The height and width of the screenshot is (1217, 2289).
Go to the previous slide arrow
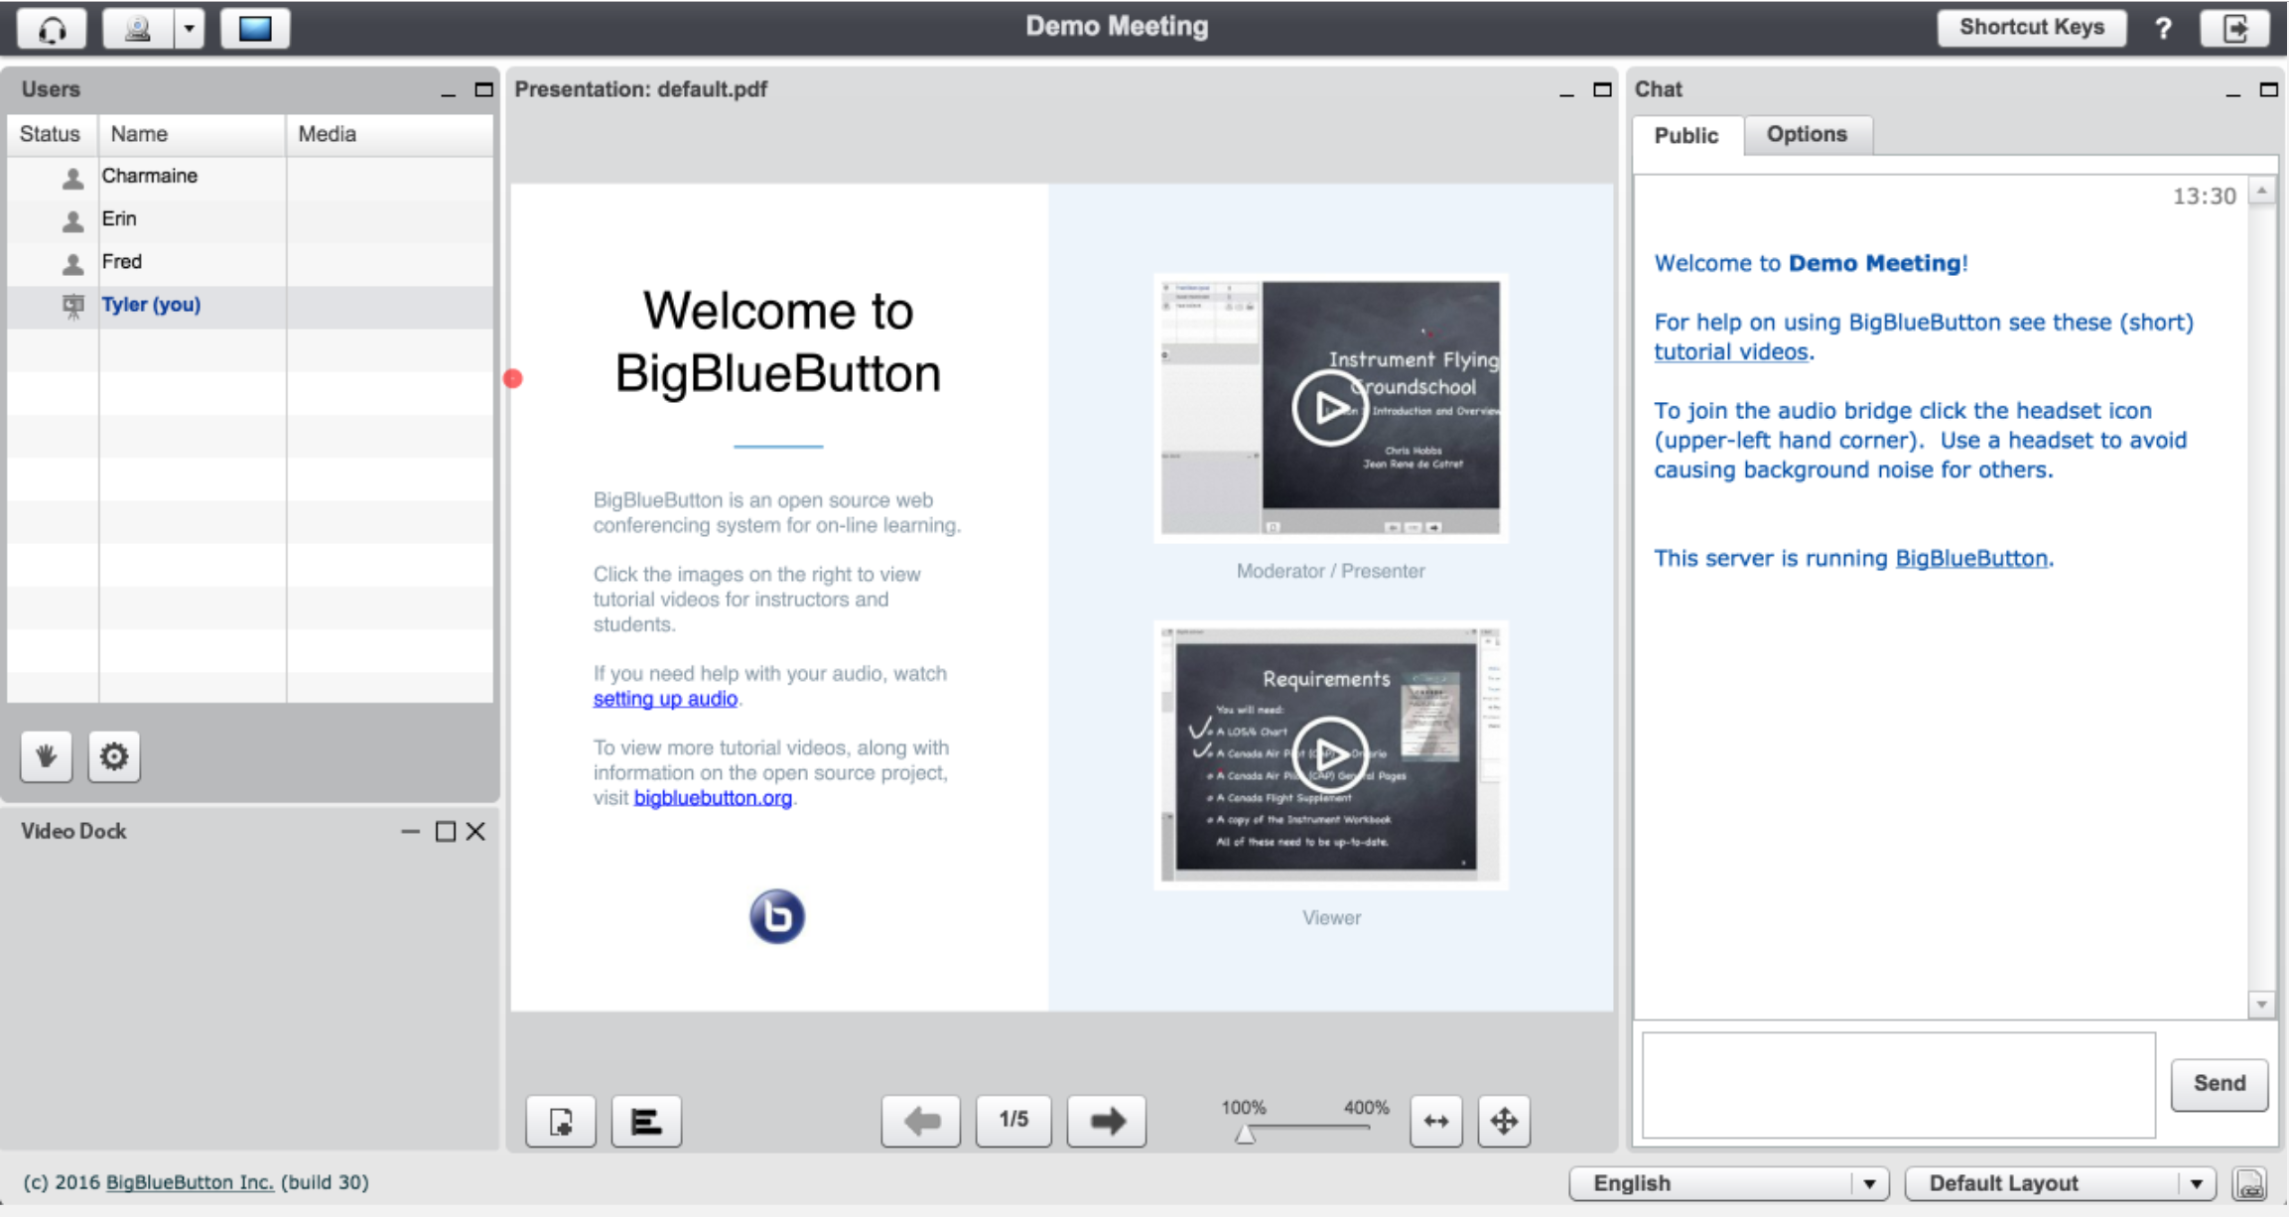921,1122
